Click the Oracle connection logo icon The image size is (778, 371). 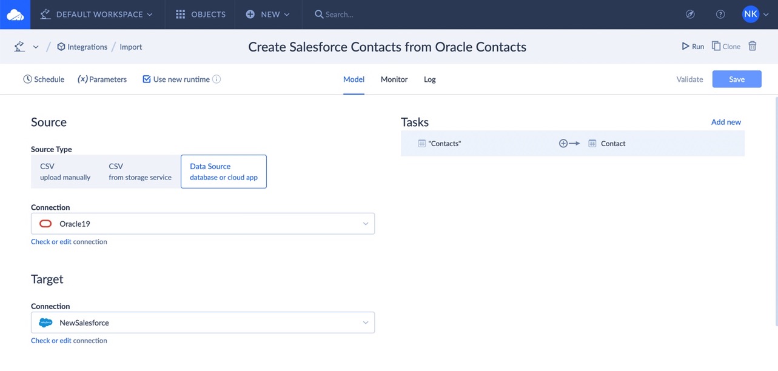(45, 224)
